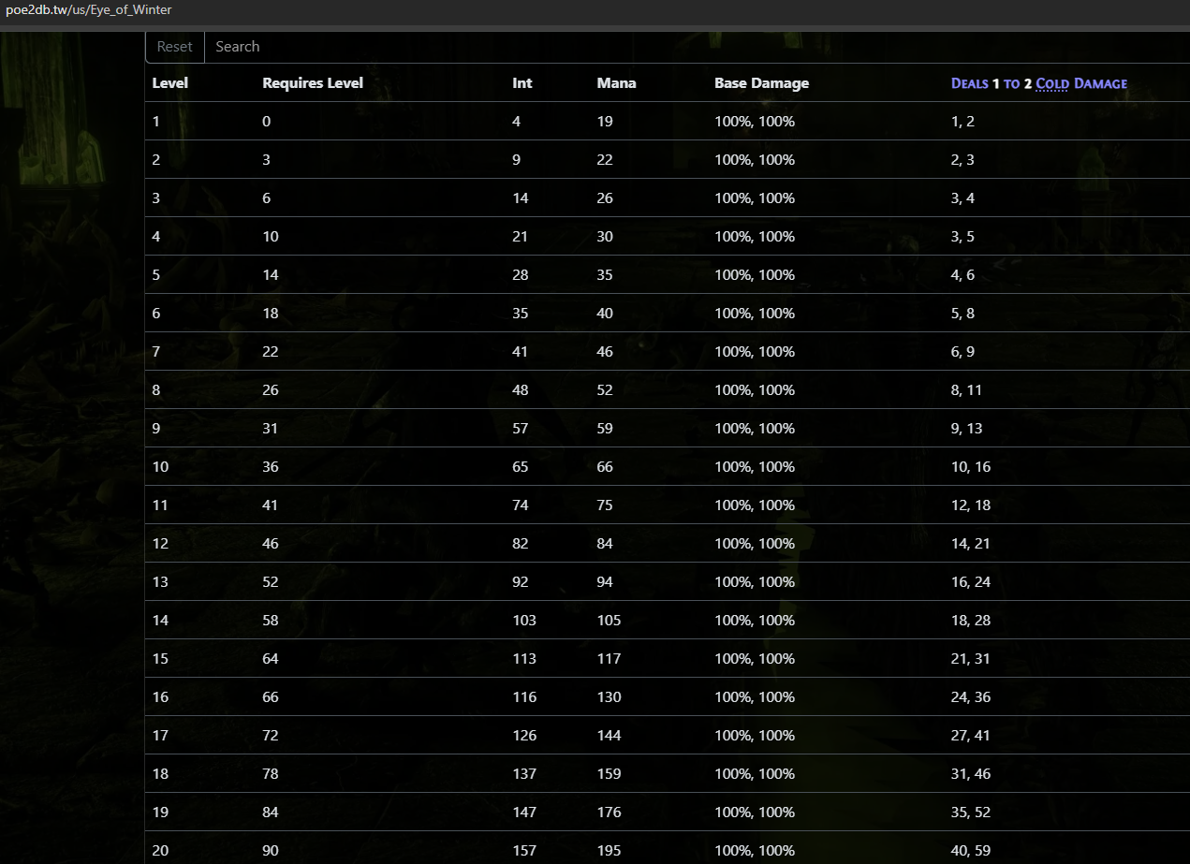
Task: Click cold damage value '6, 9'
Action: (962, 352)
